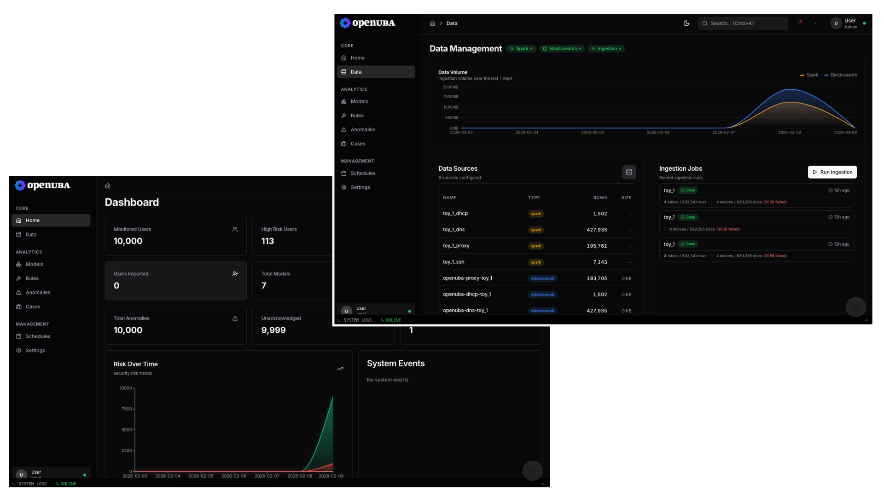Image resolution: width=884 pixels, height=497 pixels.
Task: Click the breadcrumb home icon above Data Management
Action: pos(432,23)
